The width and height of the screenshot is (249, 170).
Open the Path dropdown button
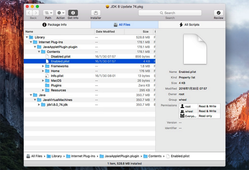coord(48,13)
